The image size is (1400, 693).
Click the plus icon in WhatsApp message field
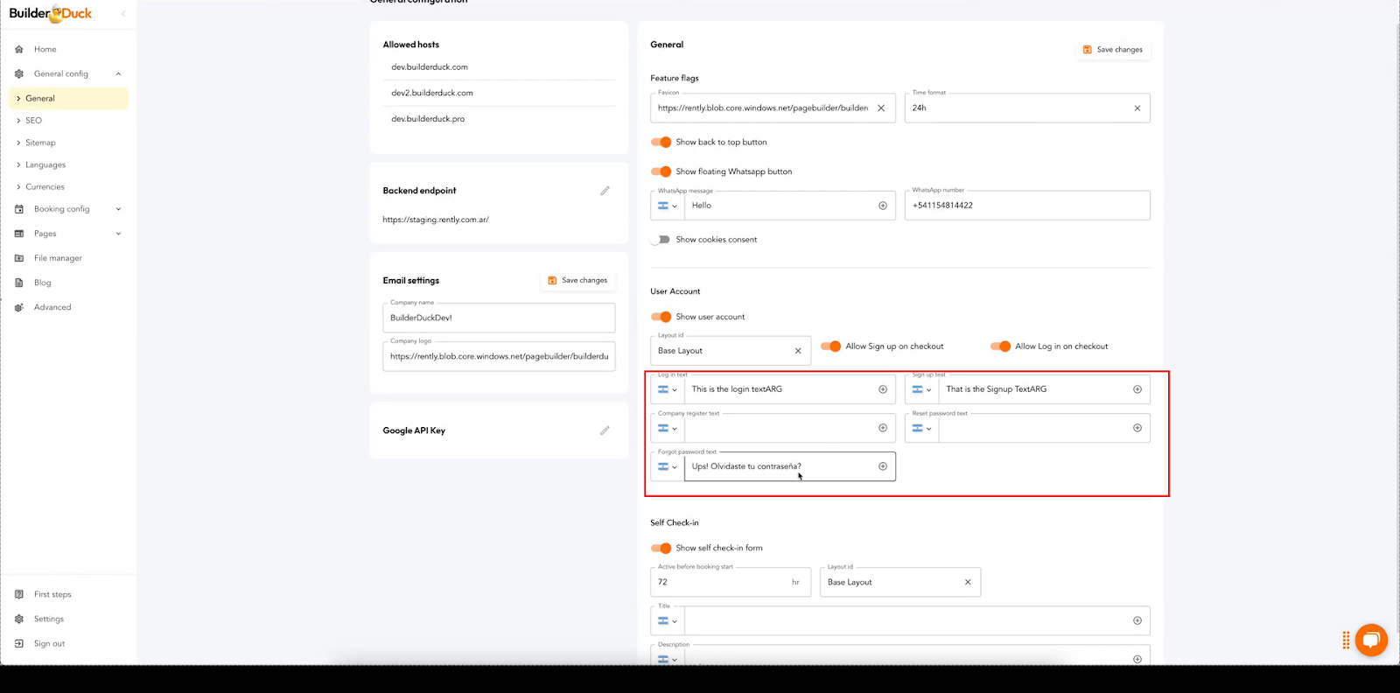pyautogui.click(x=882, y=206)
